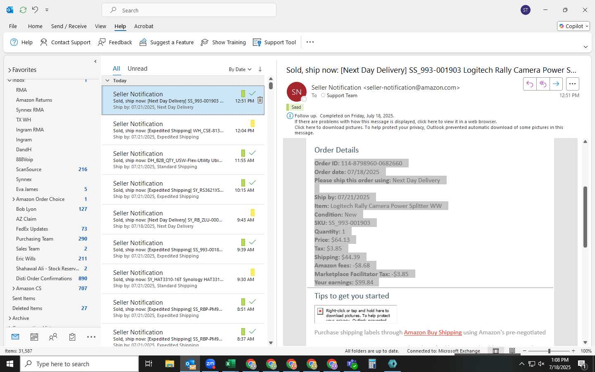Expand the Amazon Order Choice folder
Image resolution: width=595 pixels, height=372 pixels.
tap(14, 199)
